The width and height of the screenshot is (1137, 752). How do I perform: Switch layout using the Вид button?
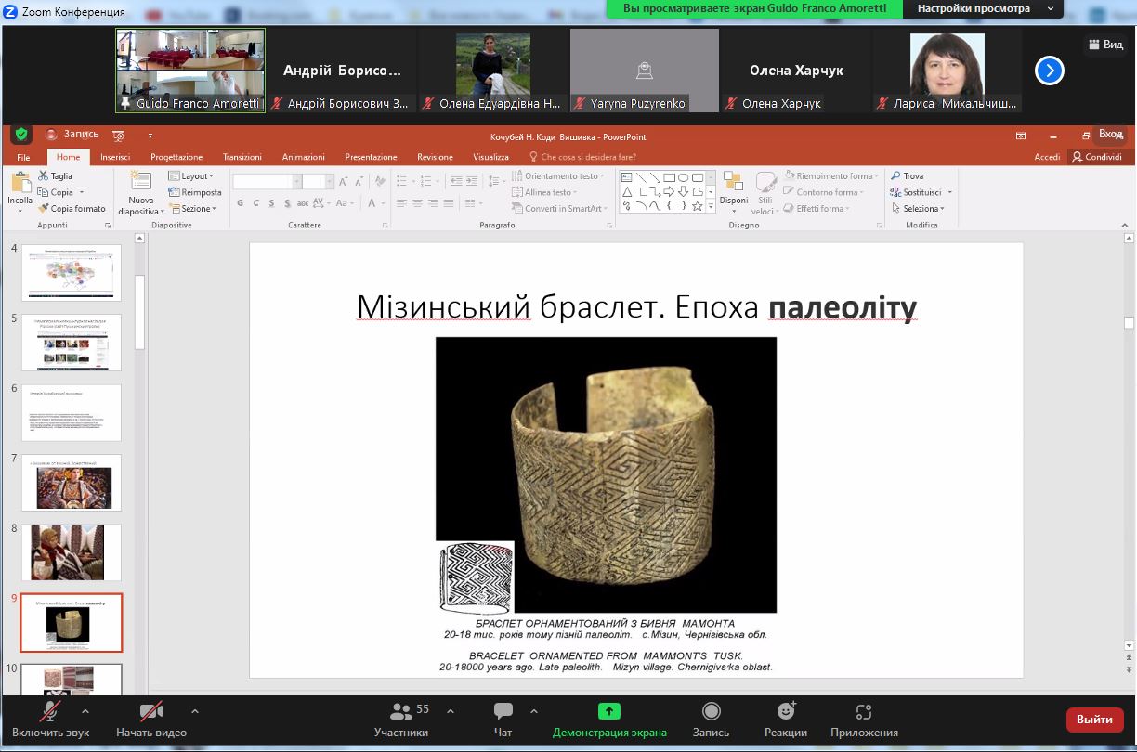pyautogui.click(x=1104, y=45)
